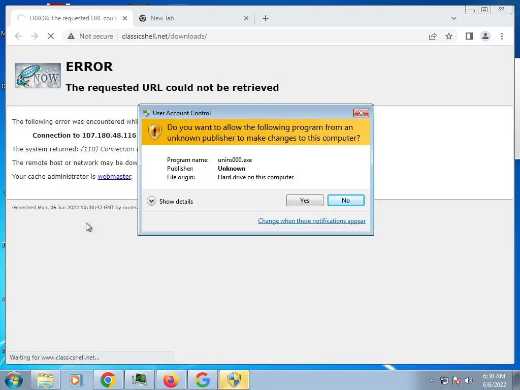Stop loading the page

[x=51, y=36]
